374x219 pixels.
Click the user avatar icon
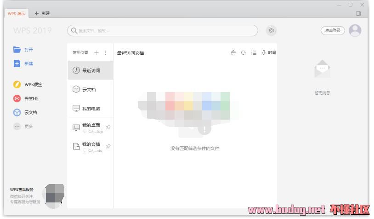(x=355, y=30)
